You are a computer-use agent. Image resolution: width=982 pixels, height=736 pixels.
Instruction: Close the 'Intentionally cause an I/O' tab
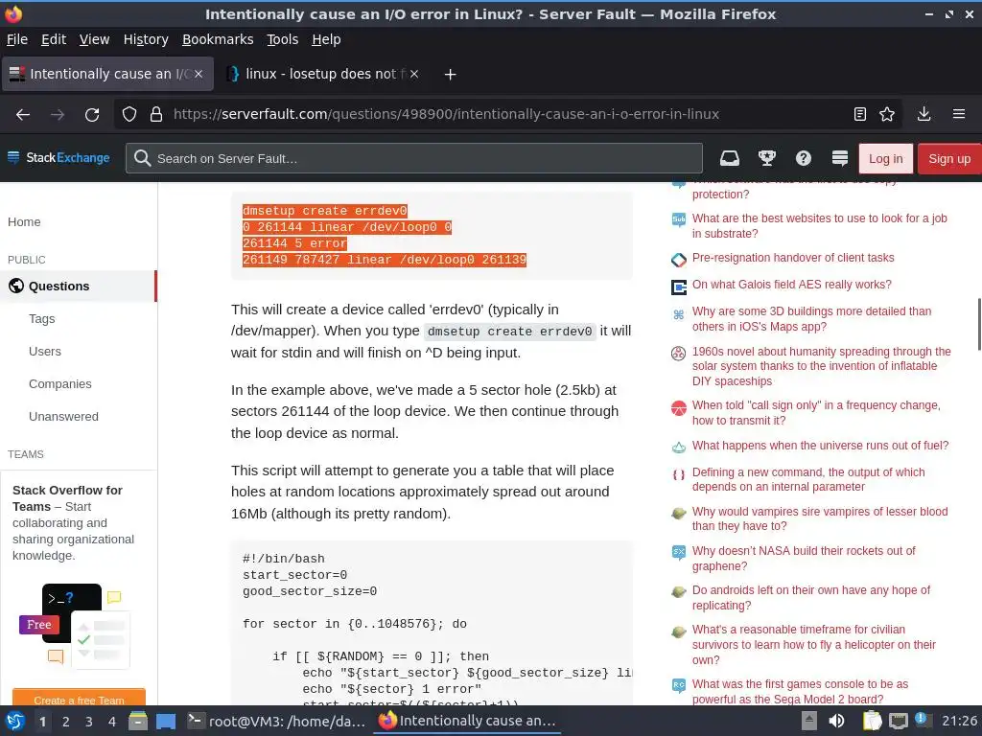[x=198, y=74]
